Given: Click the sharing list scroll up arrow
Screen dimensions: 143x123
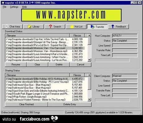Looking at the screenshot, I should pyautogui.click(x=89, y=75).
